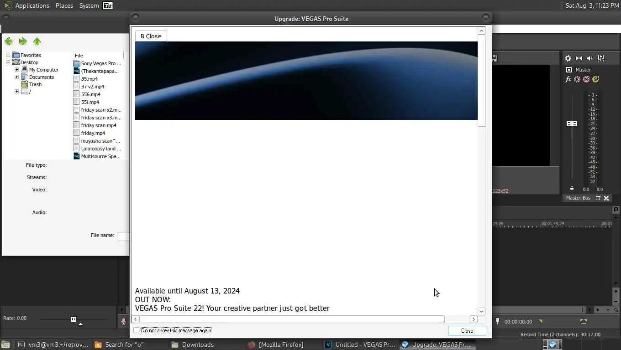The width and height of the screenshot is (621, 350).
Task: Mute the Master bus pink icon
Action: click(x=586, y=79)
